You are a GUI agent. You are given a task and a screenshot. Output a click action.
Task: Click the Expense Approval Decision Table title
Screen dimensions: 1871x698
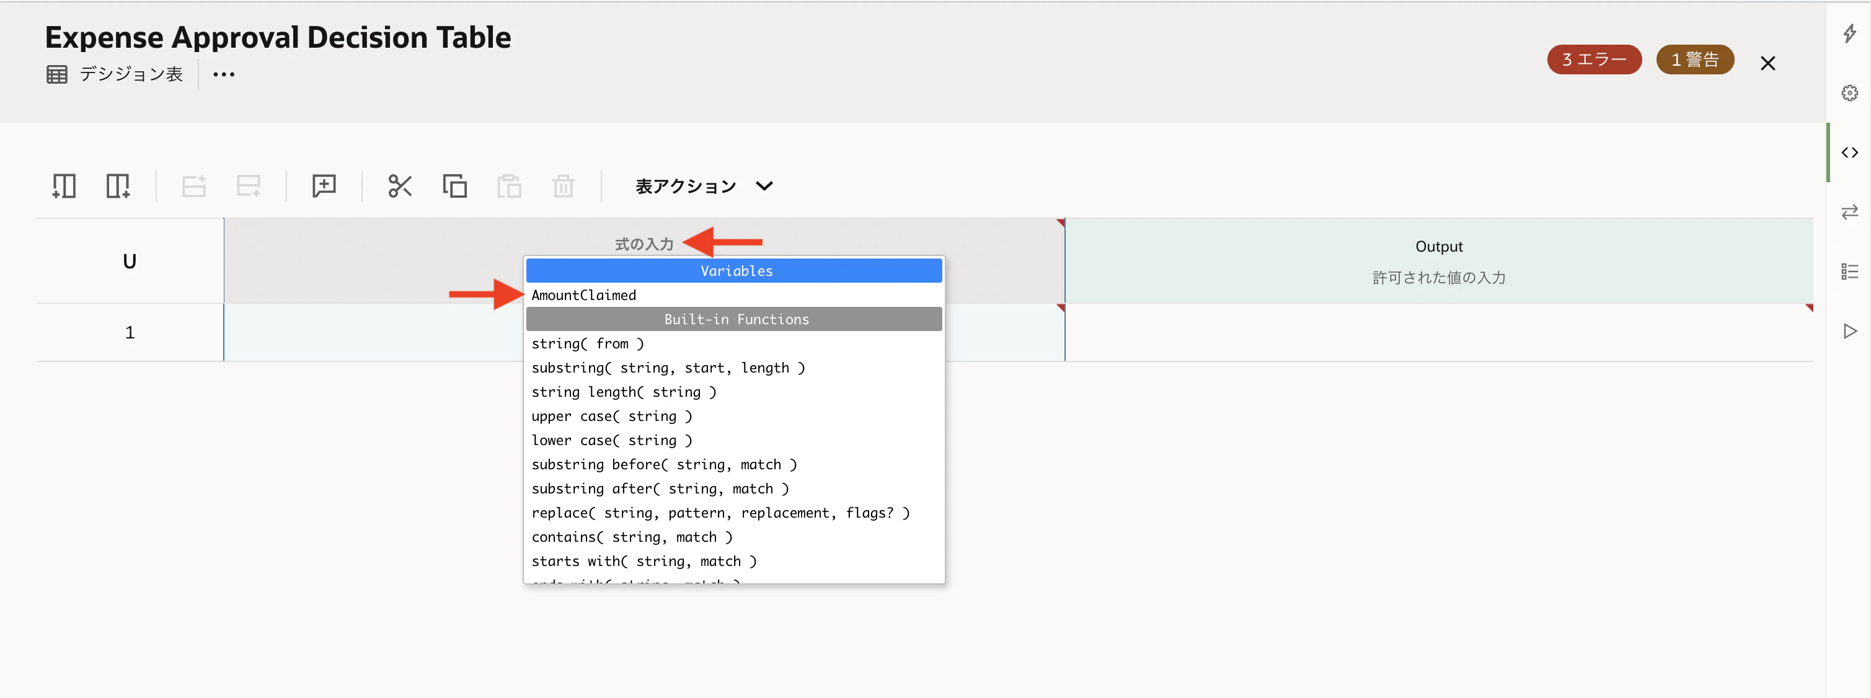point(278,37)
